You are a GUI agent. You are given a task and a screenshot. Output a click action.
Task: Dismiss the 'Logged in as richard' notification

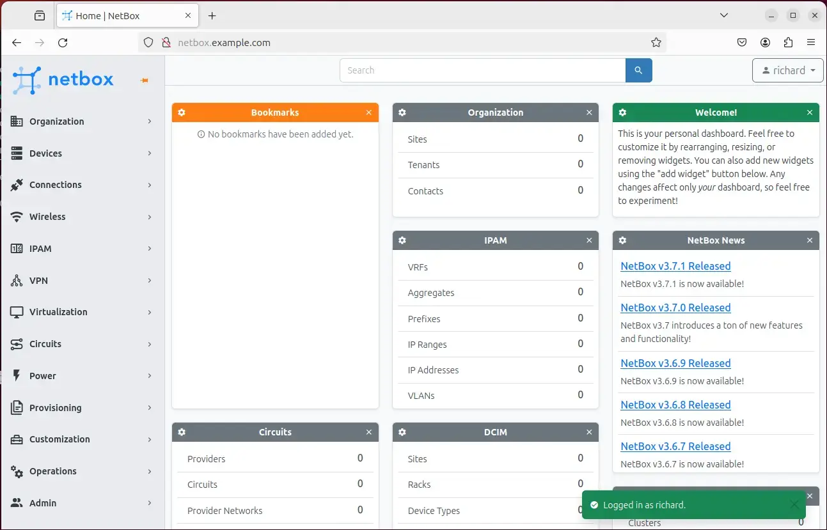click(794, 505)
